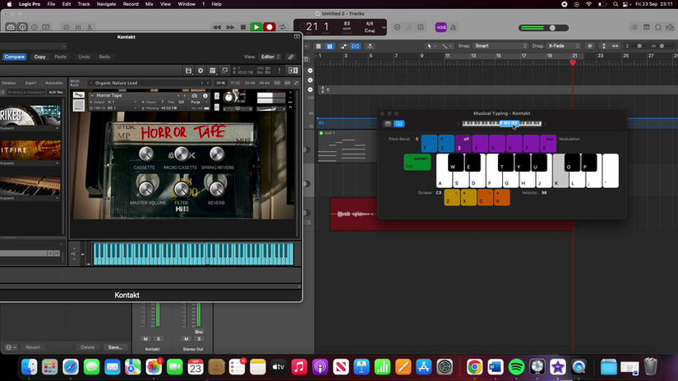
Task: Switch Musical Typing to piano keyboard view
Action: pos(388,124)
